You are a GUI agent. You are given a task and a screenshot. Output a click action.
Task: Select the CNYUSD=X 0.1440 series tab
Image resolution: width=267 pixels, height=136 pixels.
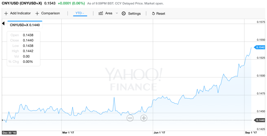point(25,25)
